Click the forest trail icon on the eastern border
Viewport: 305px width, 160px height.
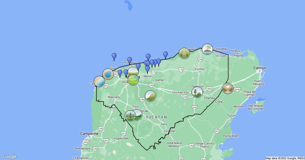[x=227, y=88]
